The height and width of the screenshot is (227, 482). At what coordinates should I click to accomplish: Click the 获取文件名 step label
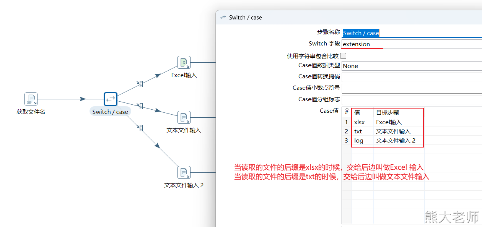(x=31, y=112)
